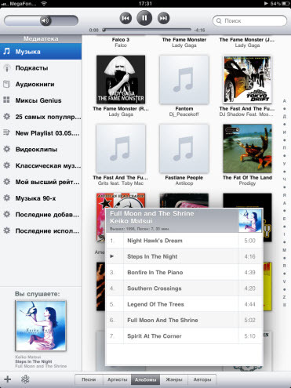Click the gear icon beside Музыка 90-х

(6, 198)
